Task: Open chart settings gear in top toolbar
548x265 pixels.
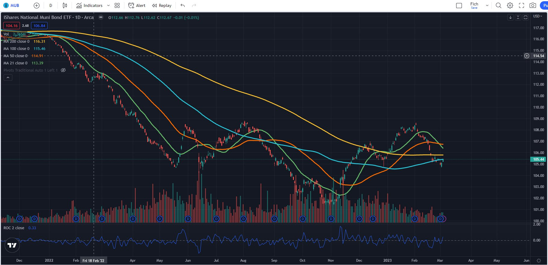Action: point(510,5)
